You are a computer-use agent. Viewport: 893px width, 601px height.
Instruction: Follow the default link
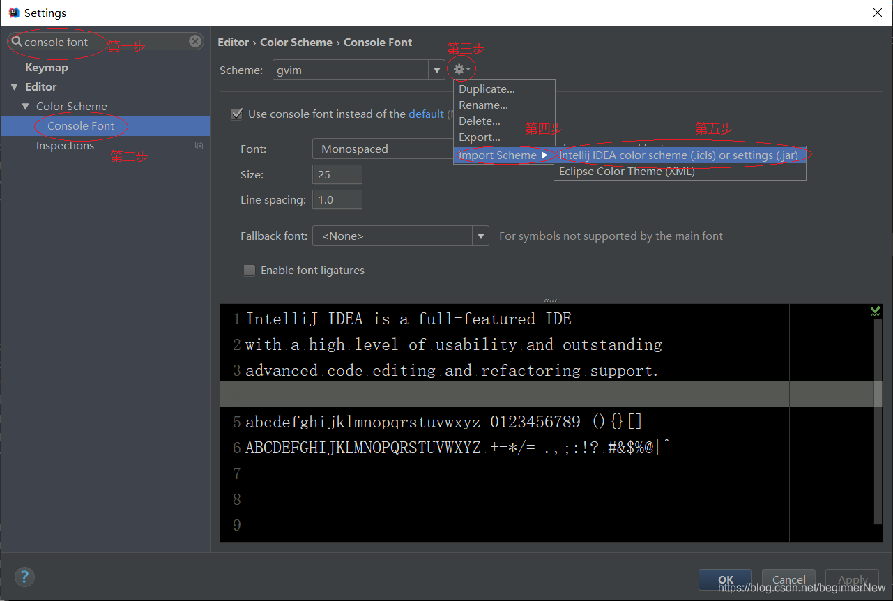(x=426, y=114)
